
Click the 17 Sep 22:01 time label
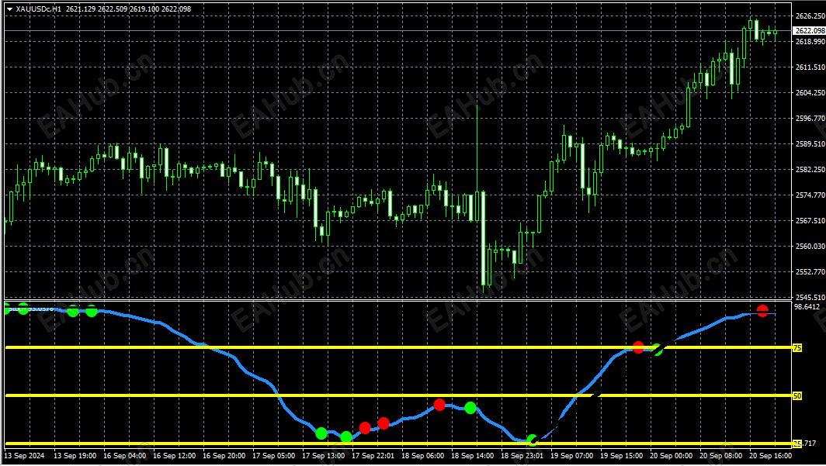click(373, 455)
